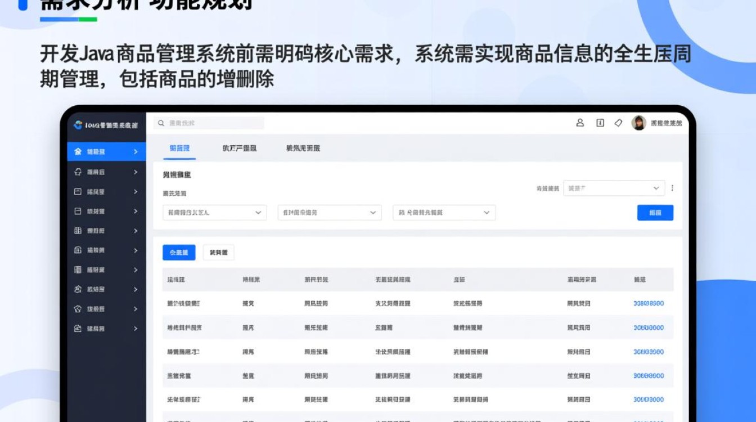Expand the dropdown next to the kebab menu
Image resolution: width=756 pixels, height=422 pixels.
tap(614, 188)
